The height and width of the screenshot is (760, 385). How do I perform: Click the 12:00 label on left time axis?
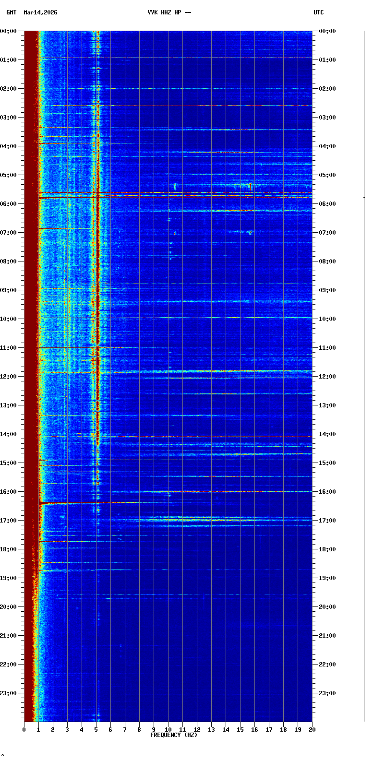tap(9, 377)
